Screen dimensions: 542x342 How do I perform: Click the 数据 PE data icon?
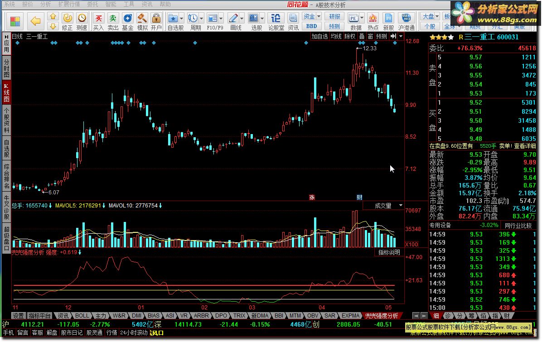[353, 18]
